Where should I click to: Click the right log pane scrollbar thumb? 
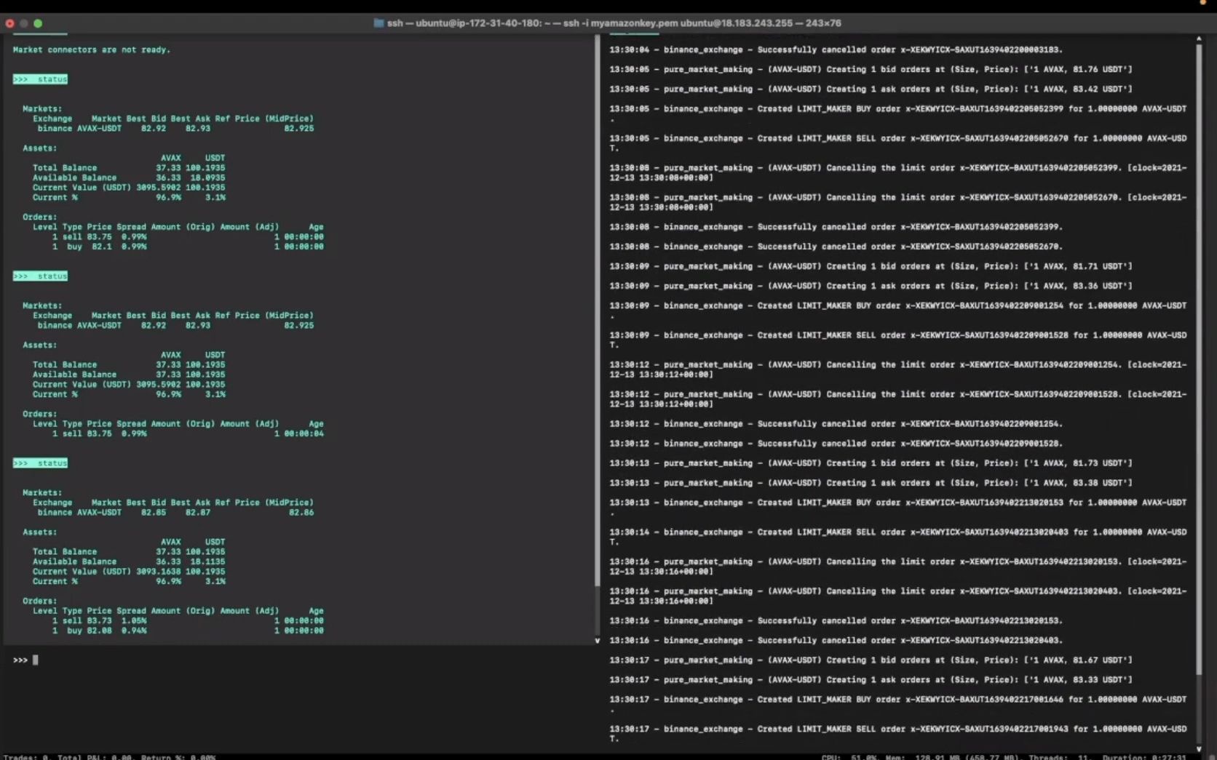pos(1199,359)
